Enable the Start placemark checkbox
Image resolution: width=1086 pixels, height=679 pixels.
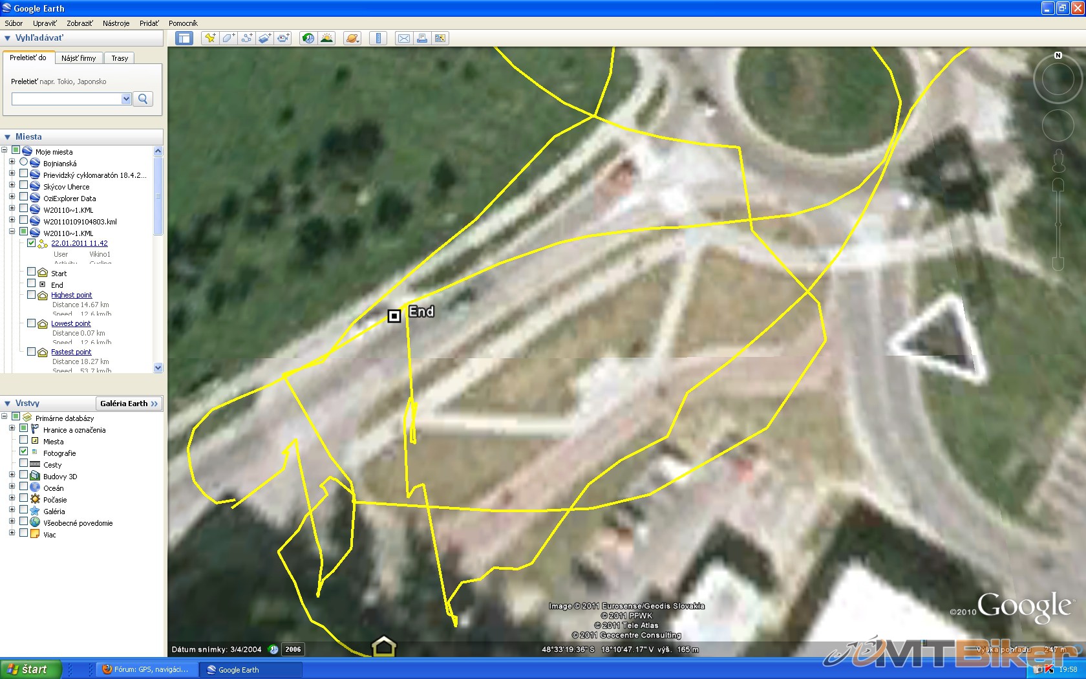pos(31,272)
